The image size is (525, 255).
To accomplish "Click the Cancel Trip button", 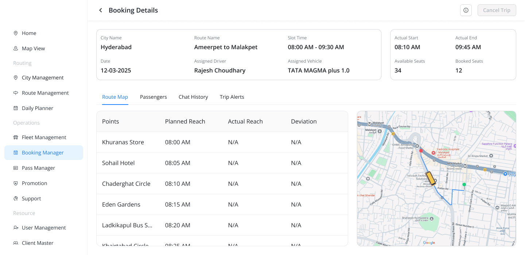I will 497,10.
